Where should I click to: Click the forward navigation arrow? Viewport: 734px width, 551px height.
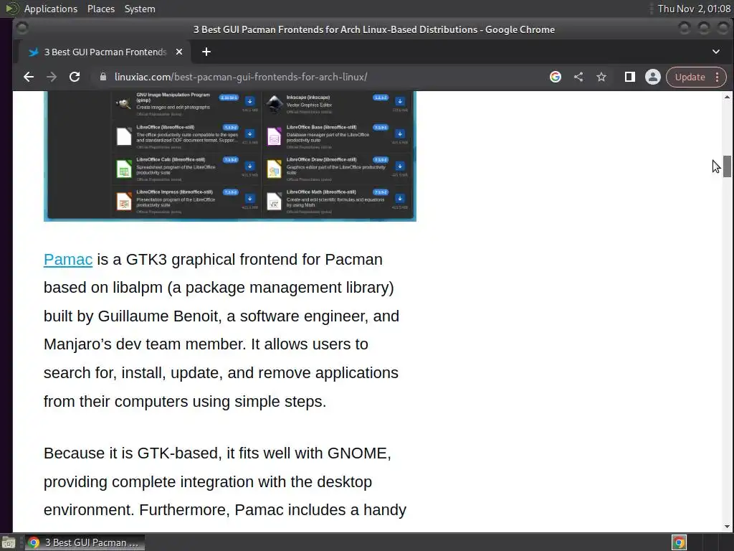pyautogui.click(x=52, y=77)
